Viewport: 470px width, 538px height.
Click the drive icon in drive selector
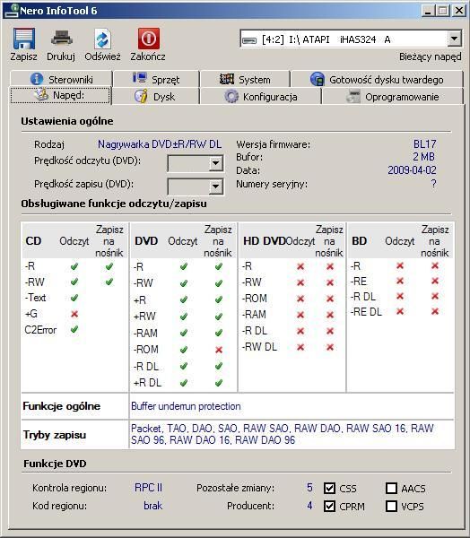coord(249,40)
